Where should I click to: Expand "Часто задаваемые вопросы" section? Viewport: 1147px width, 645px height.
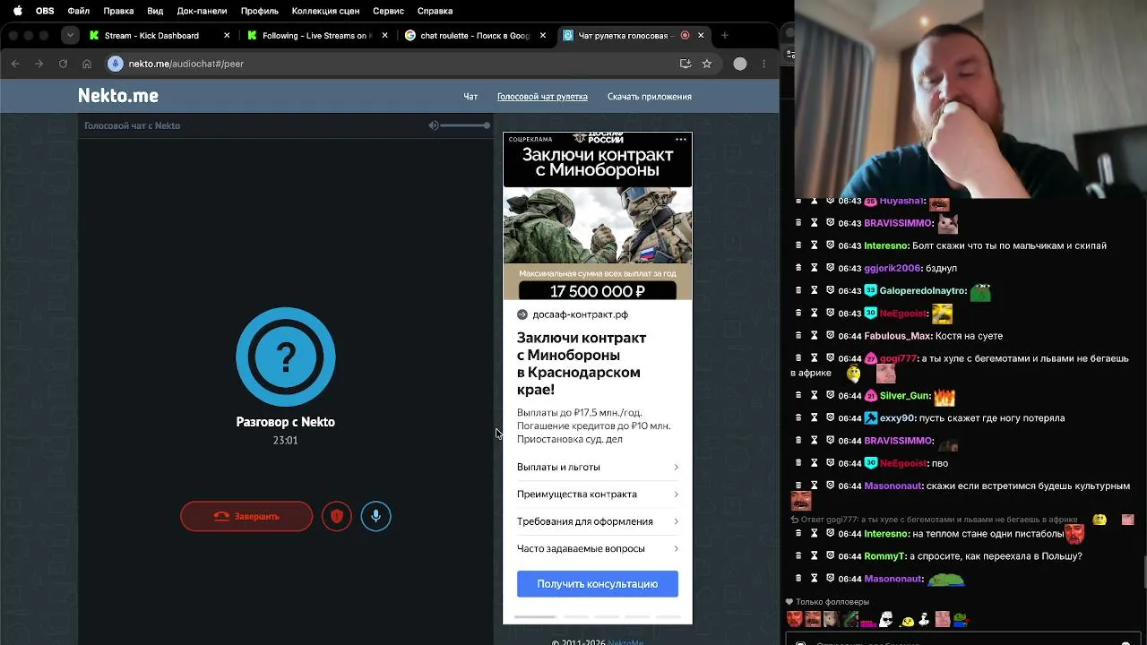click(x=598, y=548)
